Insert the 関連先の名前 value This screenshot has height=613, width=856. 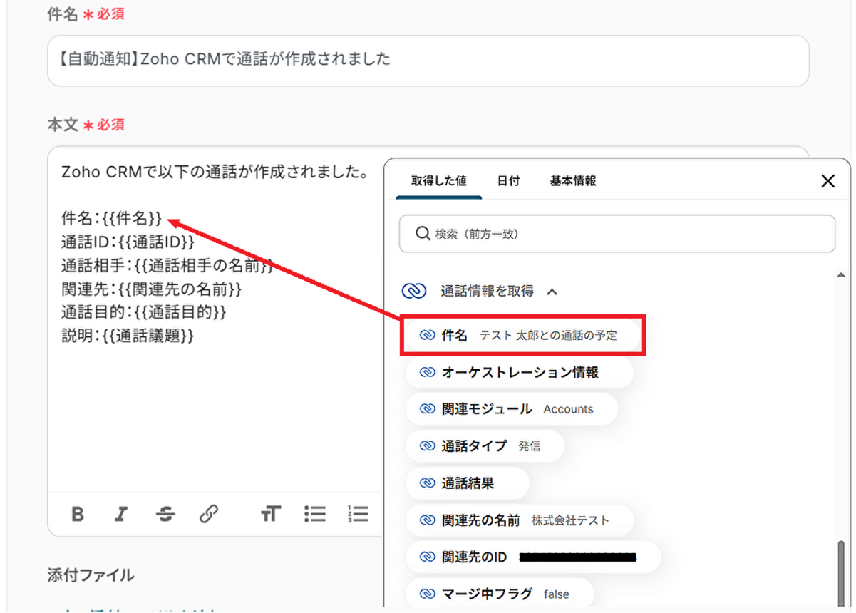(x=520, y=520)
